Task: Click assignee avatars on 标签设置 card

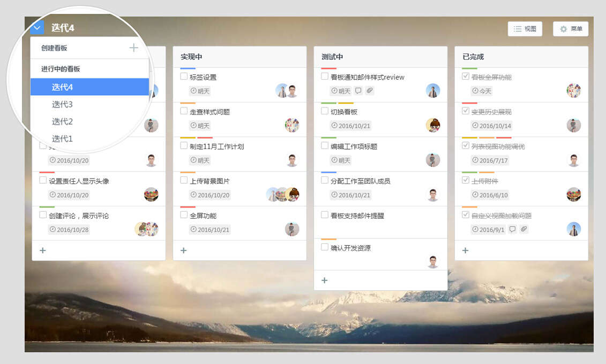Action: click(x=287, y=91)
